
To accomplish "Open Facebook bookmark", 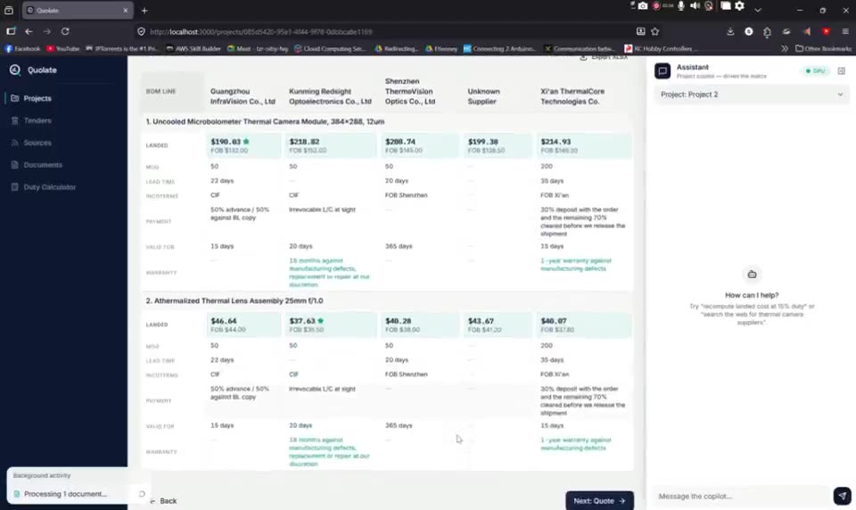I will point(22,49).
